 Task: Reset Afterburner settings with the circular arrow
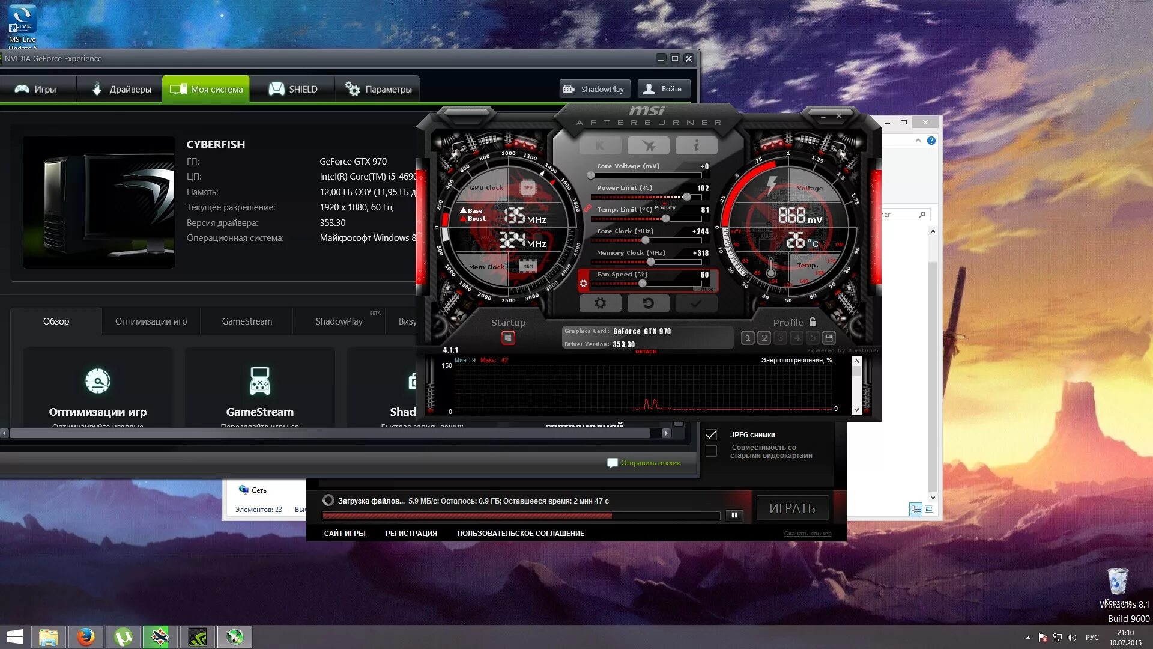[648, 303]
